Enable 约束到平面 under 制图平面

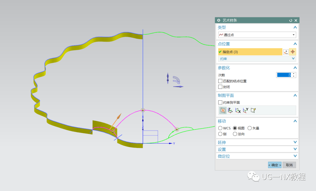click(x=220, y=102)
